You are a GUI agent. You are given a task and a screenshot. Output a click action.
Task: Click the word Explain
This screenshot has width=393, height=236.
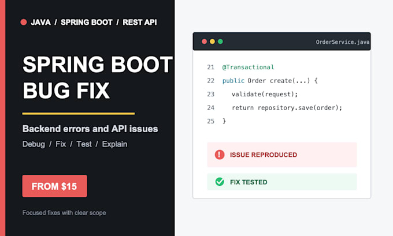114,144
